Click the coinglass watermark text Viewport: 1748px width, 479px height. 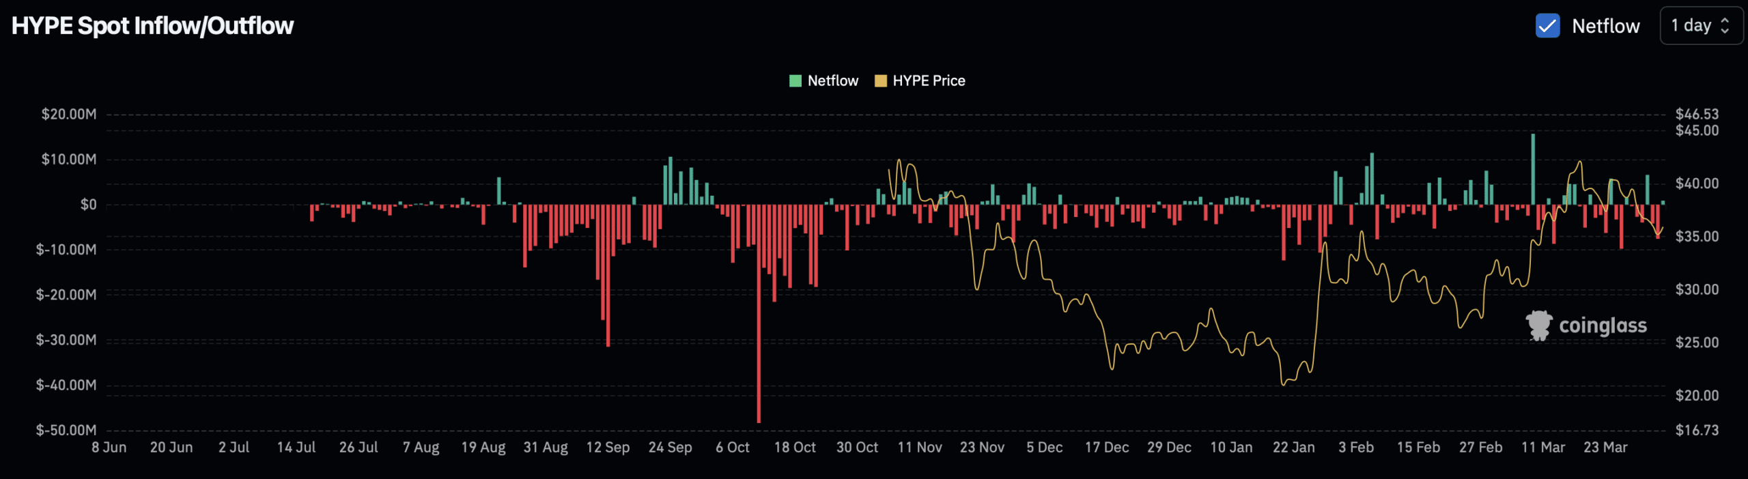tap(1603, 326)
